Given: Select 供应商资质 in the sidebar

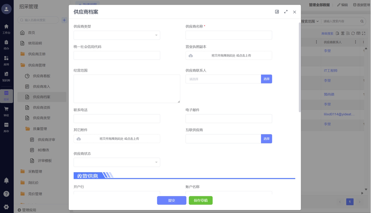Looking at the screenshot, I should click(42, 107).
